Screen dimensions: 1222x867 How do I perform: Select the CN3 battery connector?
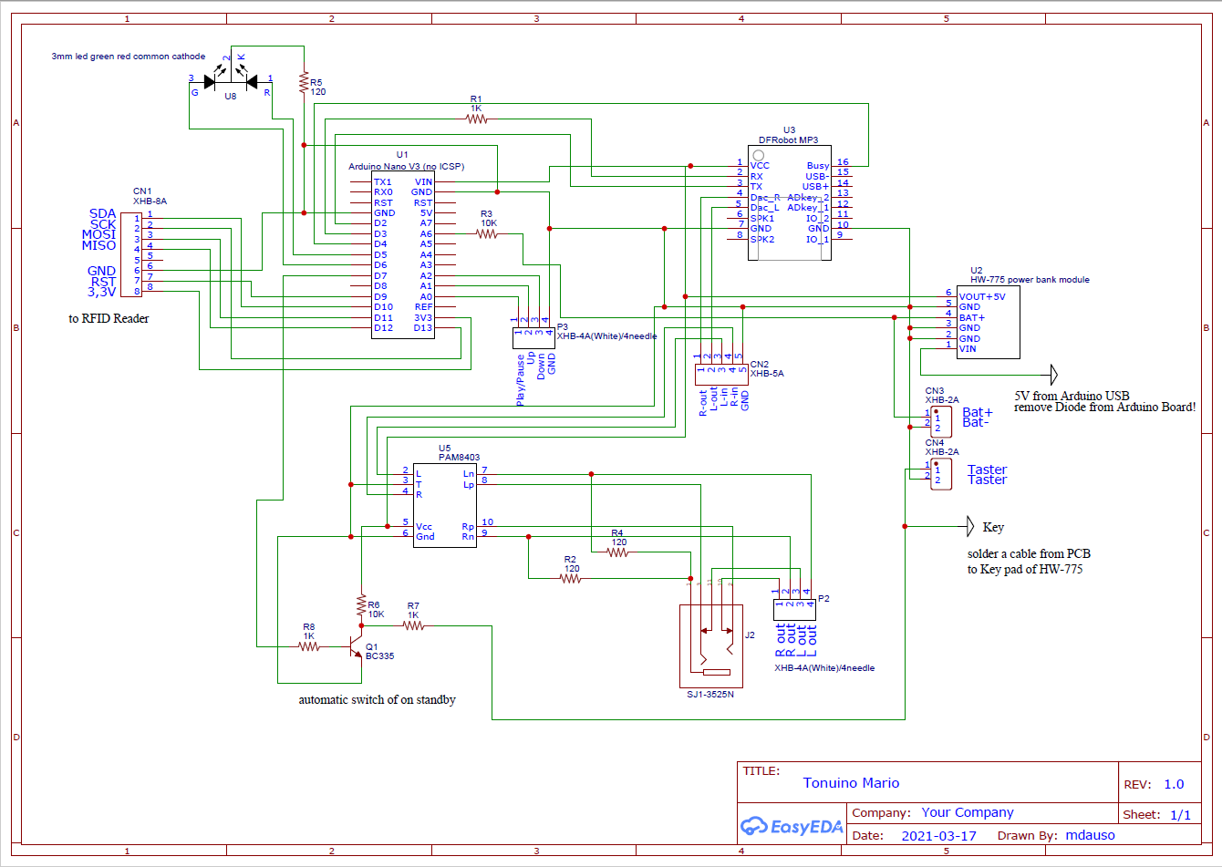(940, 423)
